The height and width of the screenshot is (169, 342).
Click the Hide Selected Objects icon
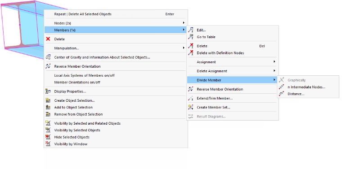tap(48, 137)
